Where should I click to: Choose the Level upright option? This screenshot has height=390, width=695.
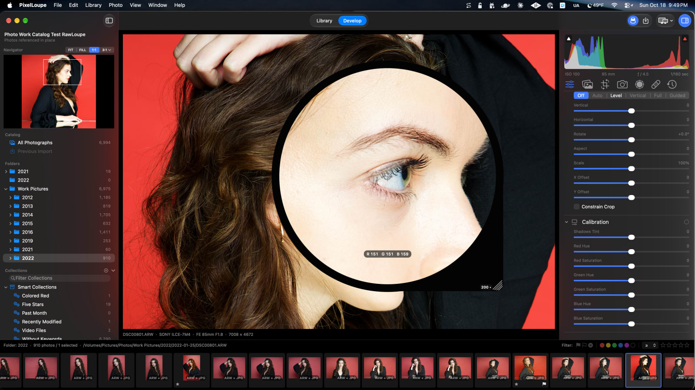tap(616, 95)
